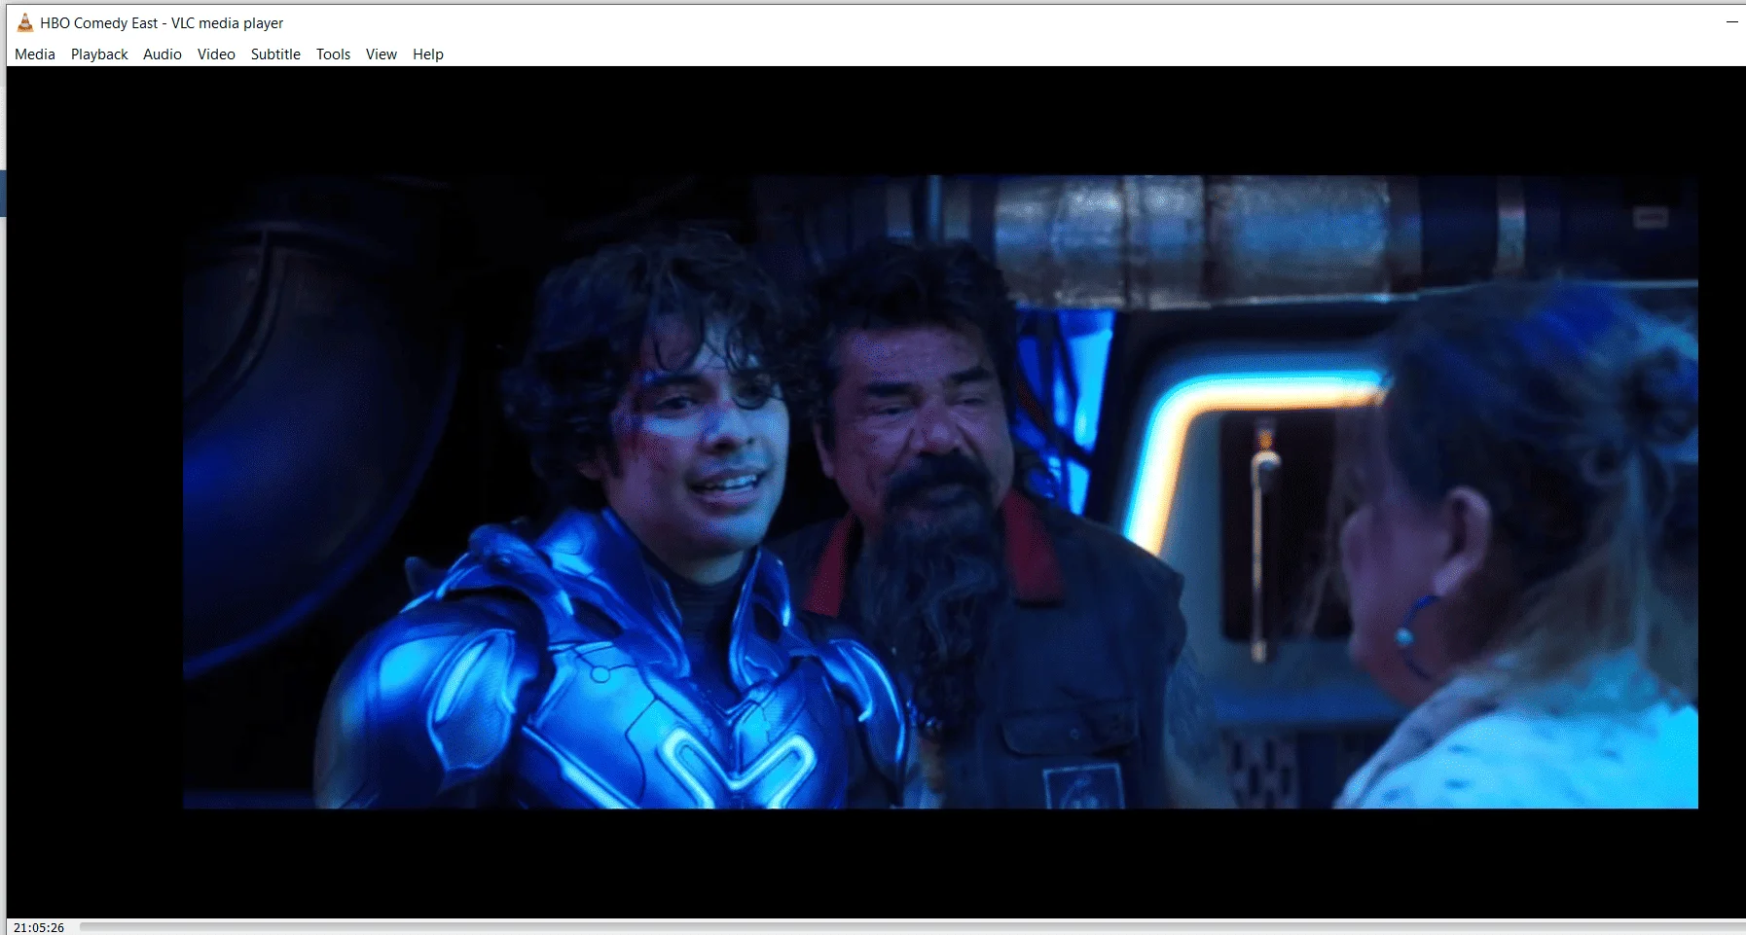Open the Audio menu
1746x935 pixels.
tap(163, 54)
